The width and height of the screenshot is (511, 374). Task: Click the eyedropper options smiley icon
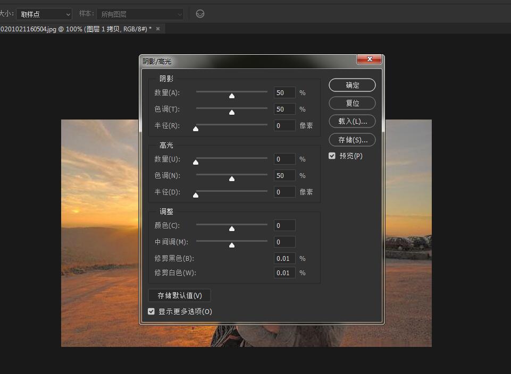click(200, 14)
